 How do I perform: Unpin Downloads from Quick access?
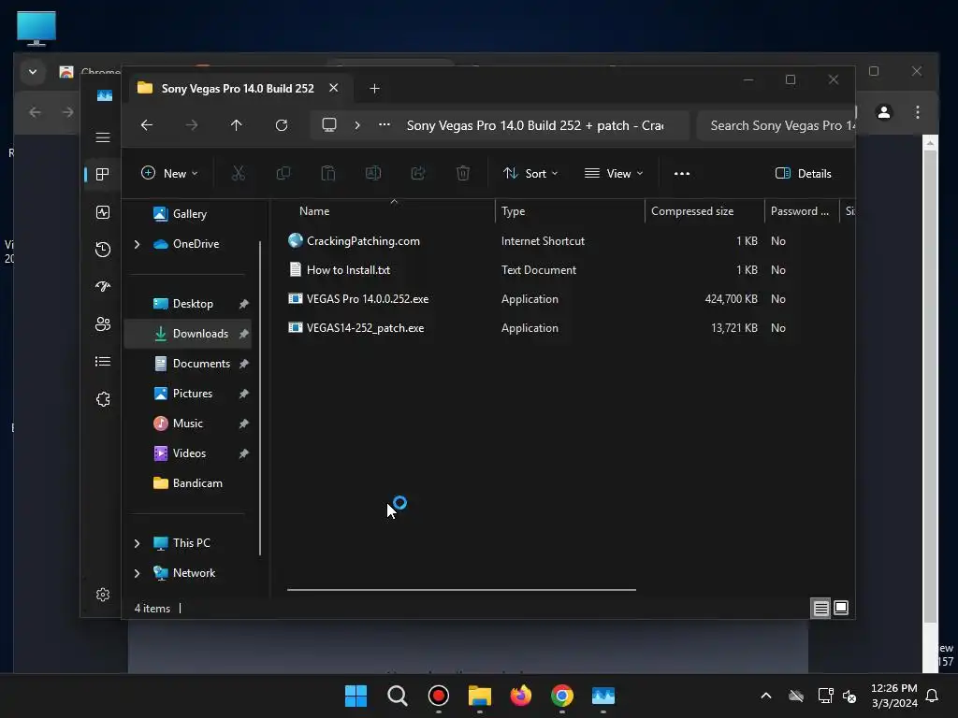[244, 334]
